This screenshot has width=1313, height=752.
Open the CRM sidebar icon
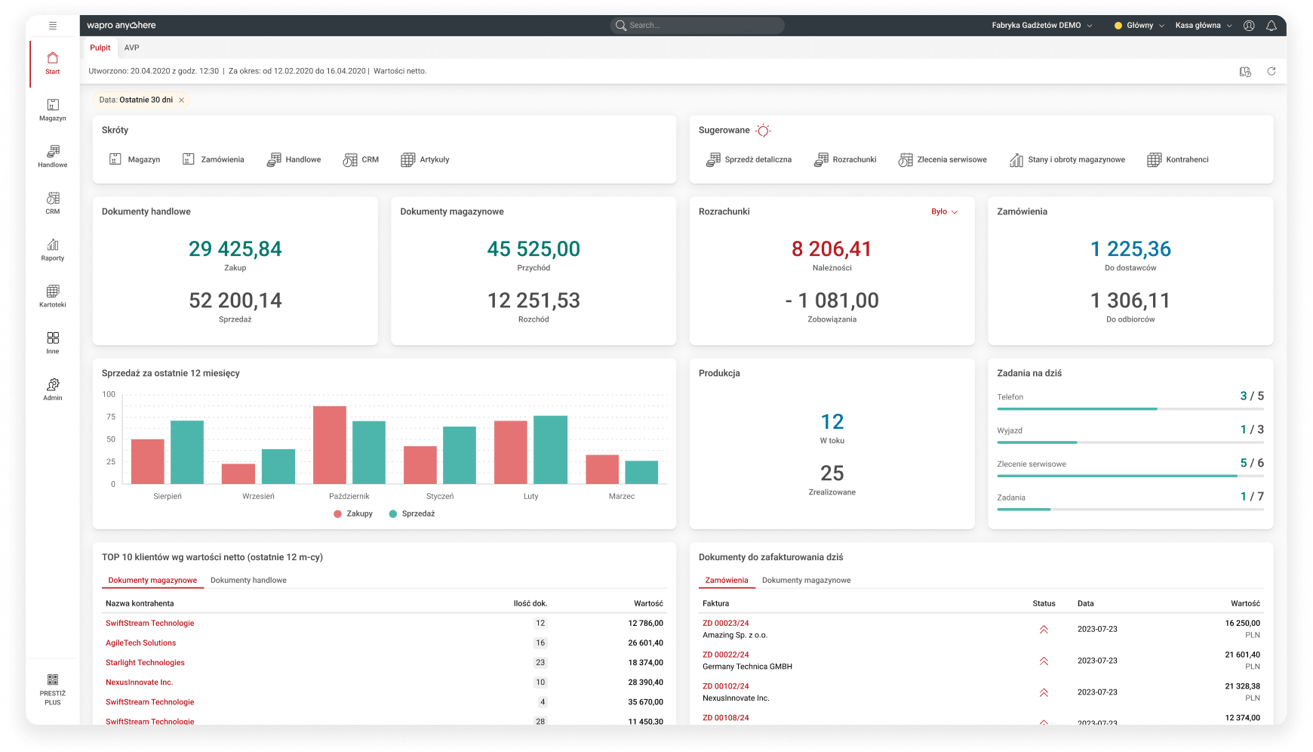(x=52, y=202)
